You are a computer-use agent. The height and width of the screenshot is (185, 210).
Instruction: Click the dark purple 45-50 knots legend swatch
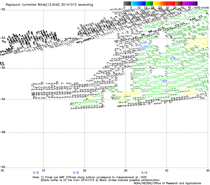coord(194,3)
